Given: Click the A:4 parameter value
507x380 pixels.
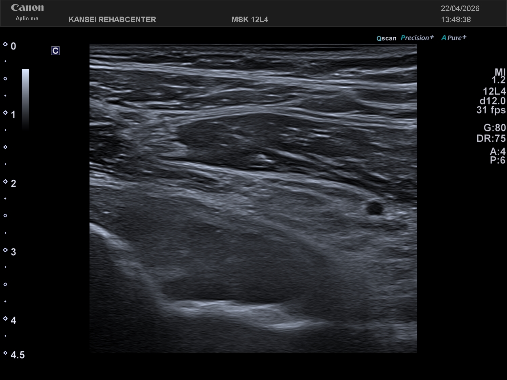Looking at the screenshot, I should [x=497, y=151].
